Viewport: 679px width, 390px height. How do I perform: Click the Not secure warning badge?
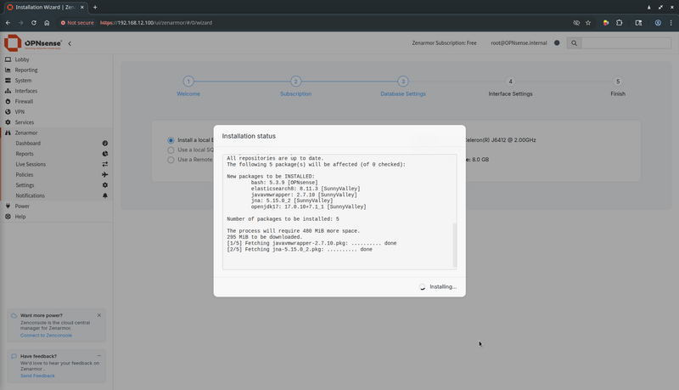(x=77, y=23)
